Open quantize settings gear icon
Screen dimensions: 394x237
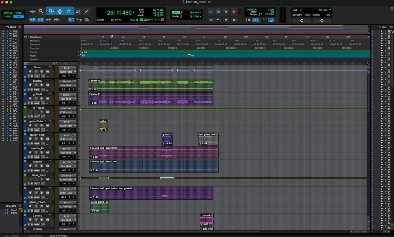[x=322, y=21]
